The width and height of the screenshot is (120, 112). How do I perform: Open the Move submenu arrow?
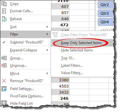click(x=47, y=73)
